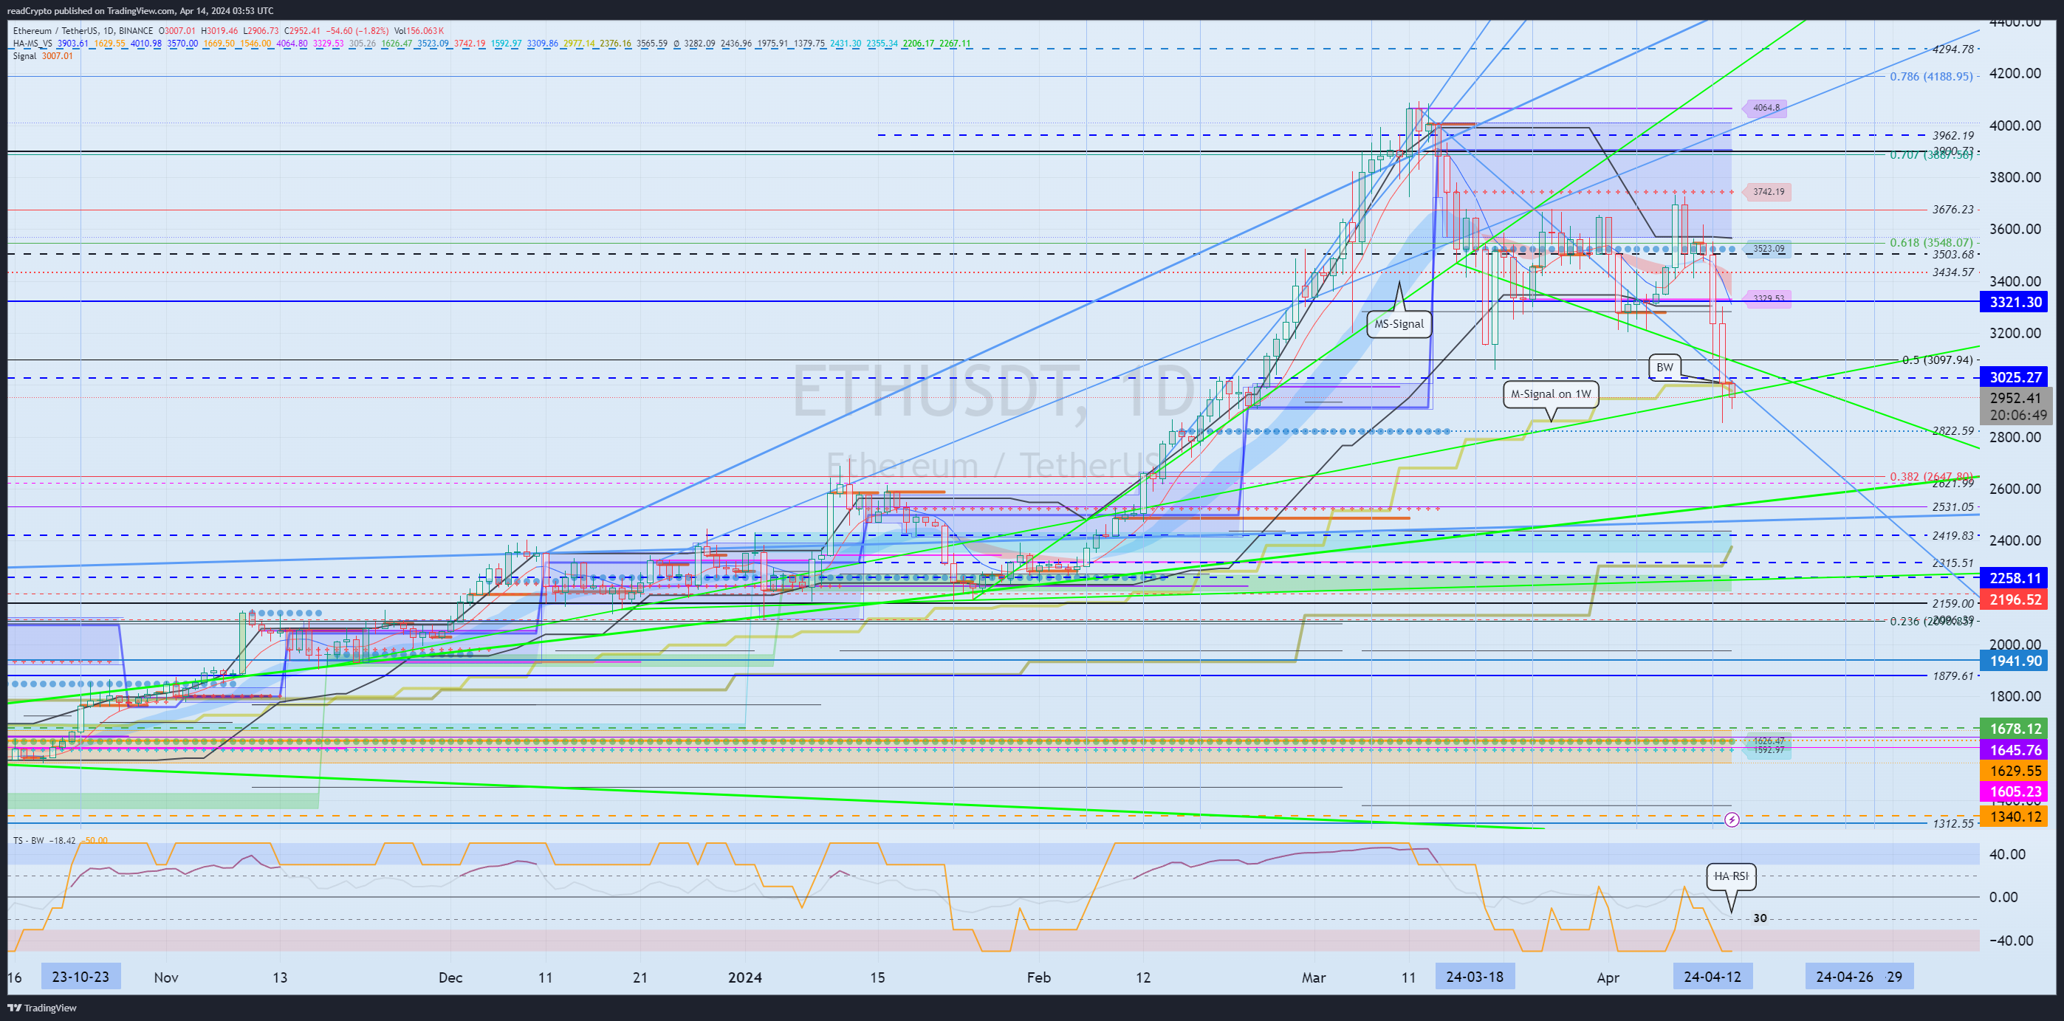Viewport: 2064px width, 1021px height.
Task: Select the MS-Signal callout annotation
Action: (1399, 323)
